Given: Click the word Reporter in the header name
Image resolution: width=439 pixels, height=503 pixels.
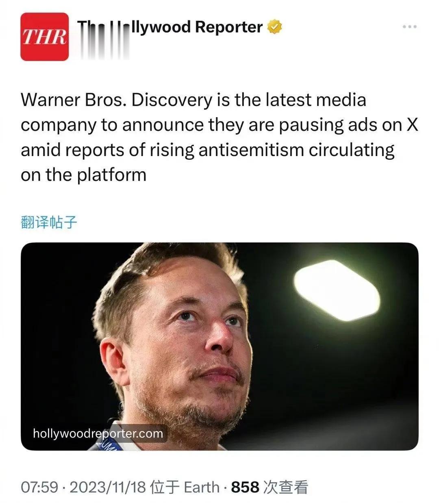Looking at the screenshot, I should pyautogui.click(x=229, y=27).
